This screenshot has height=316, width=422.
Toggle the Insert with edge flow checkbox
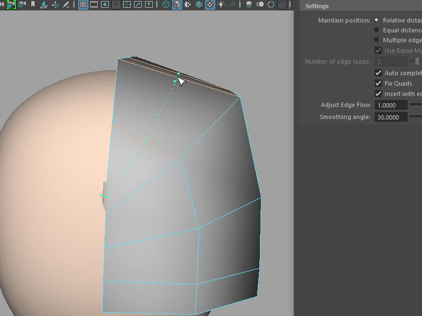coord(378,94)
